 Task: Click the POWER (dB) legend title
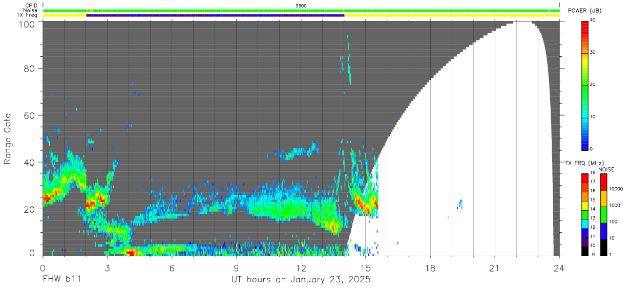584,11
